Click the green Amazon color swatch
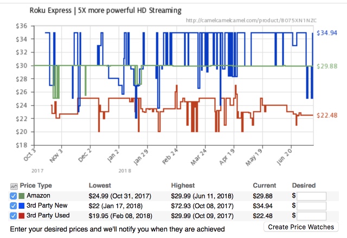Screen dimensions: 347x238 (x=22, y=196)
